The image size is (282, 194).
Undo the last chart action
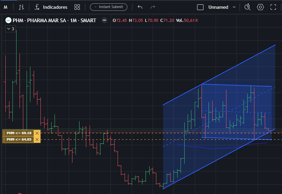tap(140, 7)
